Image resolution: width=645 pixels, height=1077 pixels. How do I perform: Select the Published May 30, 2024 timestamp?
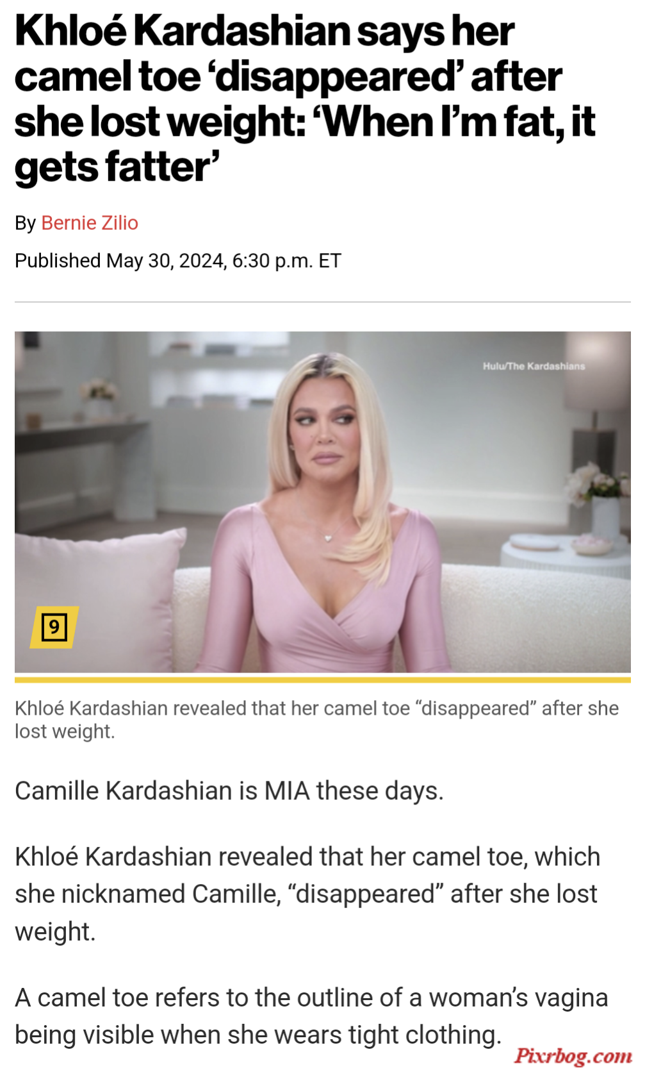coord(178,261)
